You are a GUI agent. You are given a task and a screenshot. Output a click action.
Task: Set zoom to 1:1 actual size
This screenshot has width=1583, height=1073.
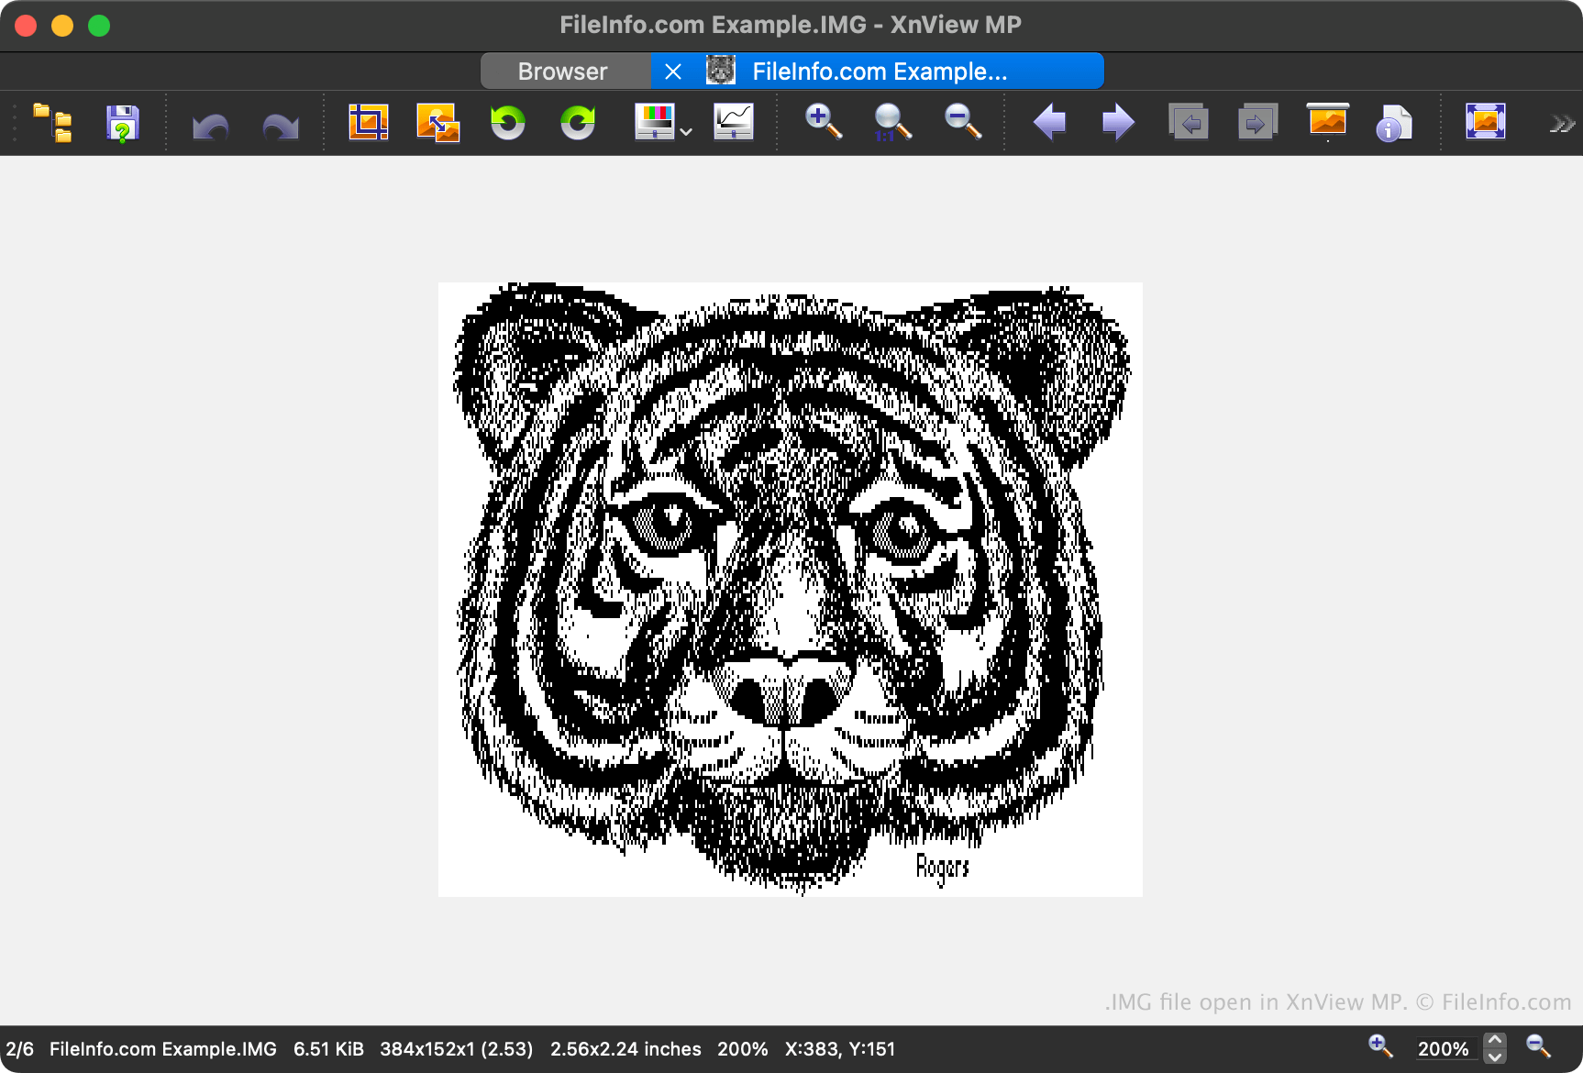point(892,122)
